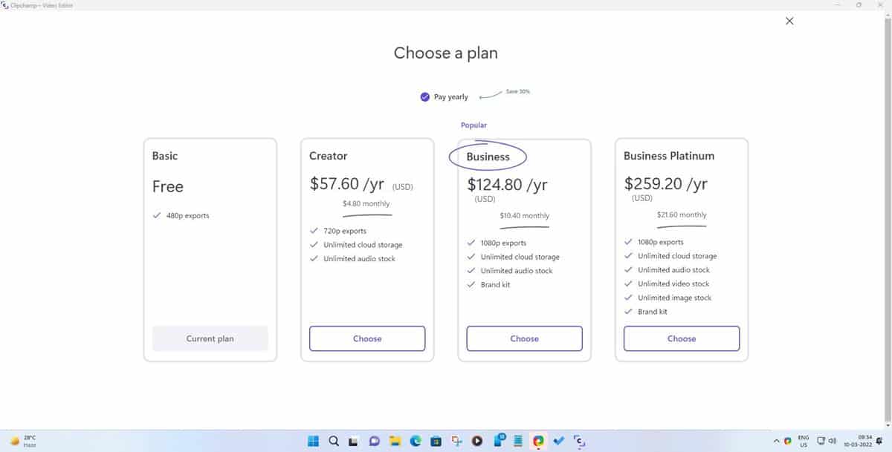Close the Choose a plan dialog
This screenshot has width=892, height=452.
789,21
